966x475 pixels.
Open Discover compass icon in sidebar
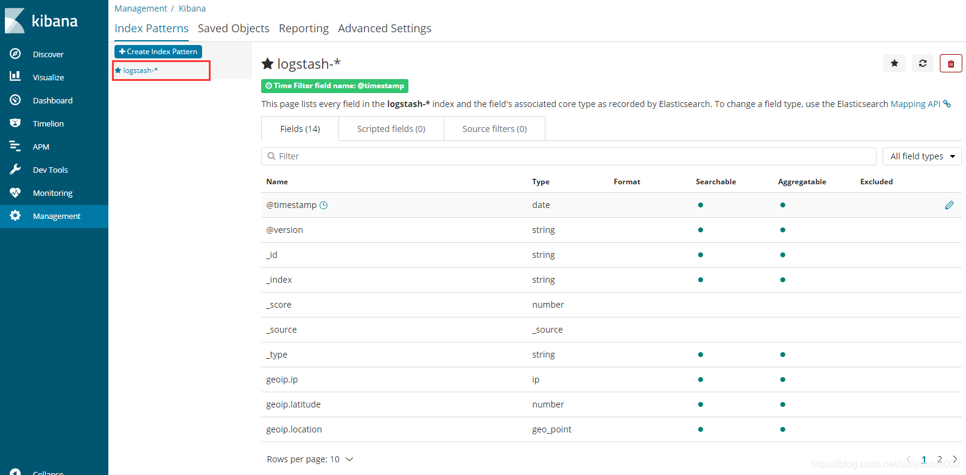click(x=15, y=54)
